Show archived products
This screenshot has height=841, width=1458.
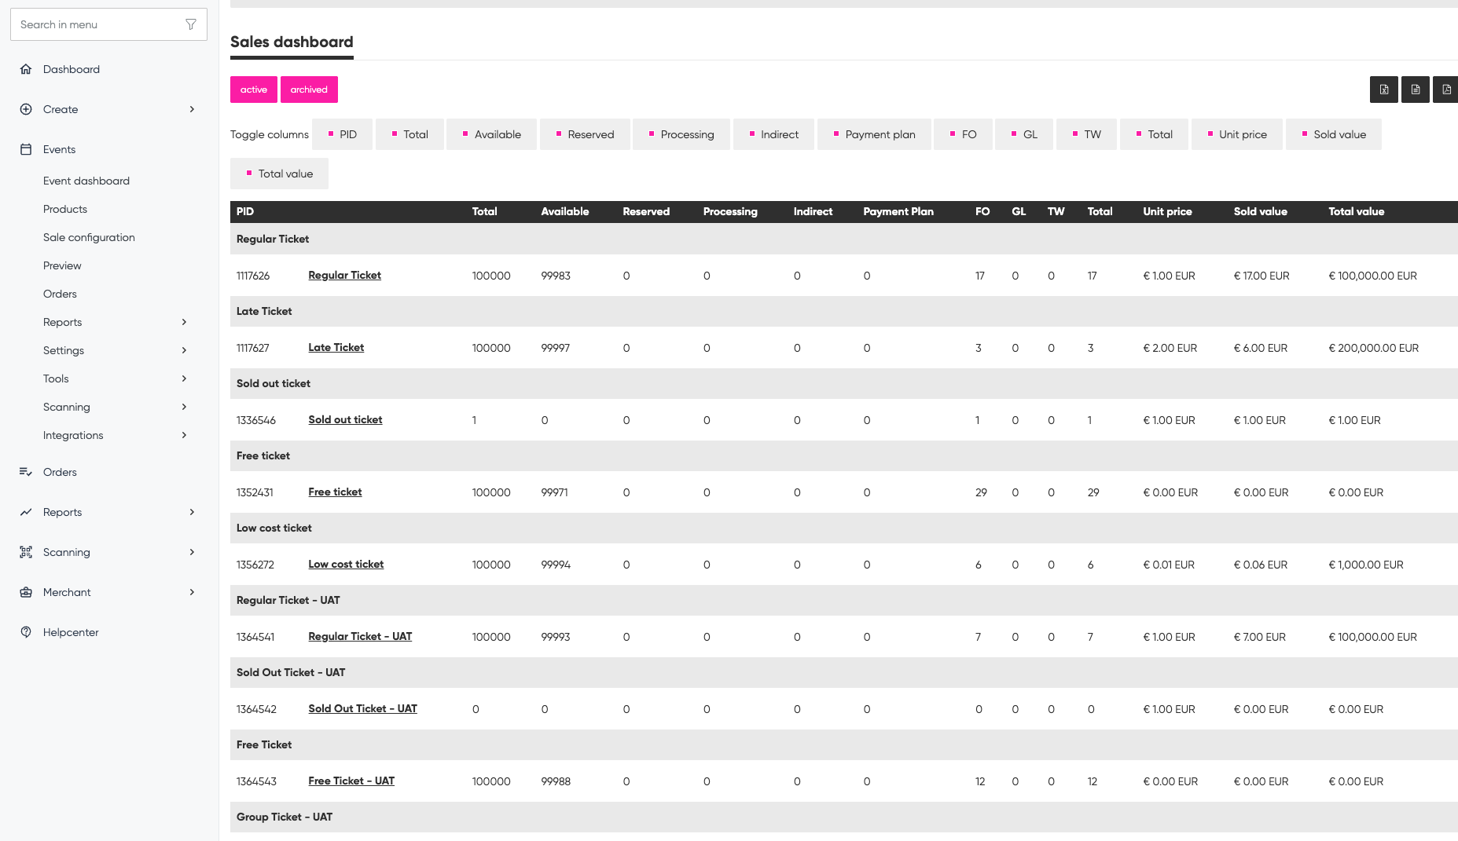(x=309, y=90)
